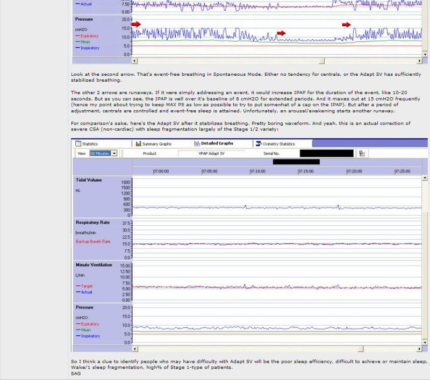The height and width of the screenshot is (380, 430).
Task: Click the "L/min" unit label
Action: click(80, 275)
